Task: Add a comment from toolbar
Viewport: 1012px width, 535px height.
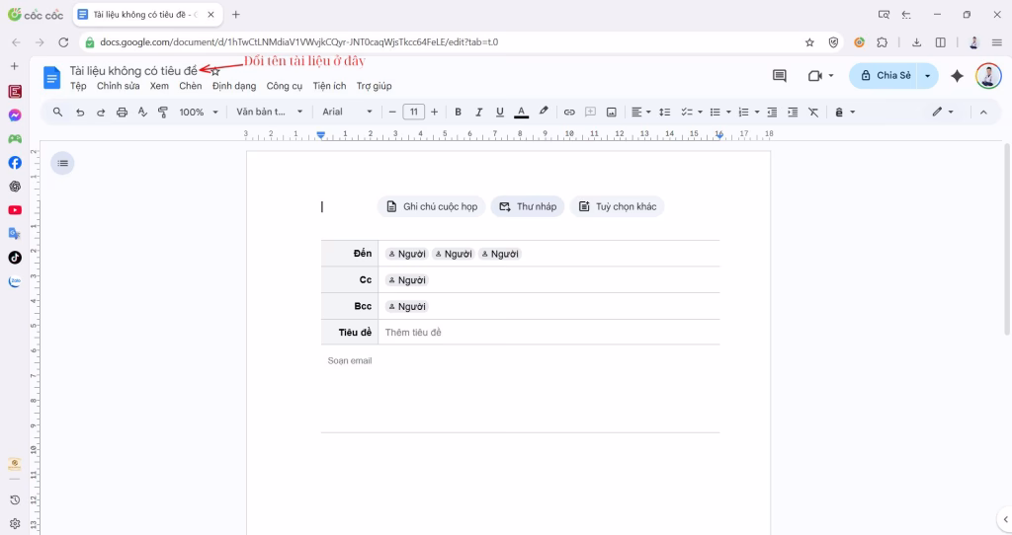Action: click(590, 113)
